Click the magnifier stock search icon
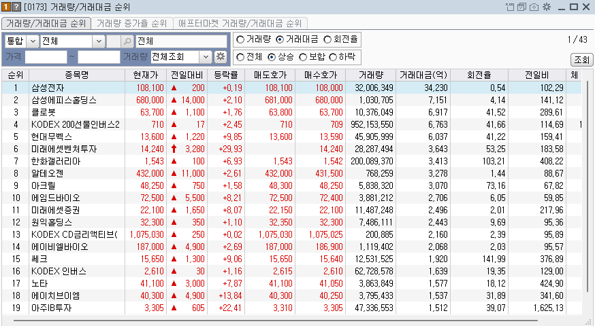Screen dimensions: 595x326 (128, 41)
